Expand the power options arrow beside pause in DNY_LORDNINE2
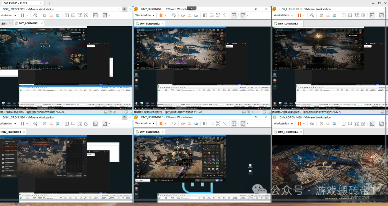Image resolution: width=388 pixels, height=206 pixels. [166, 15]
